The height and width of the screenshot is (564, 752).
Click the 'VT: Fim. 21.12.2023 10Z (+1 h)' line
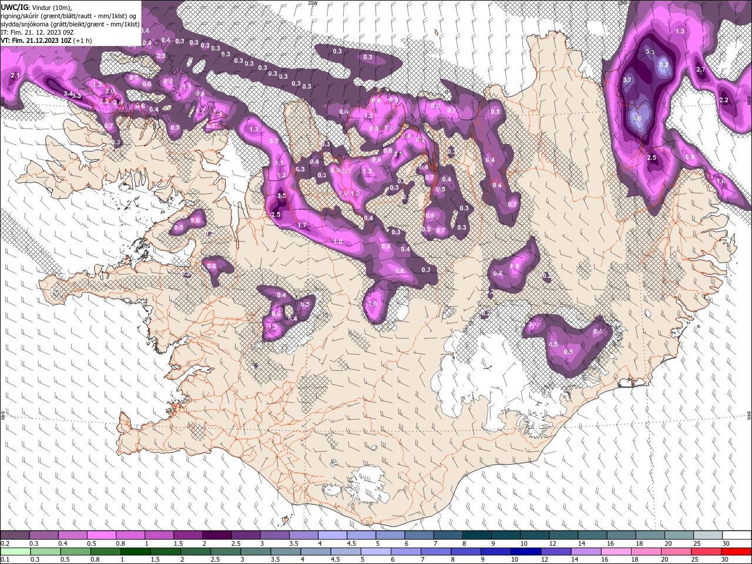[x=45, y=41]
